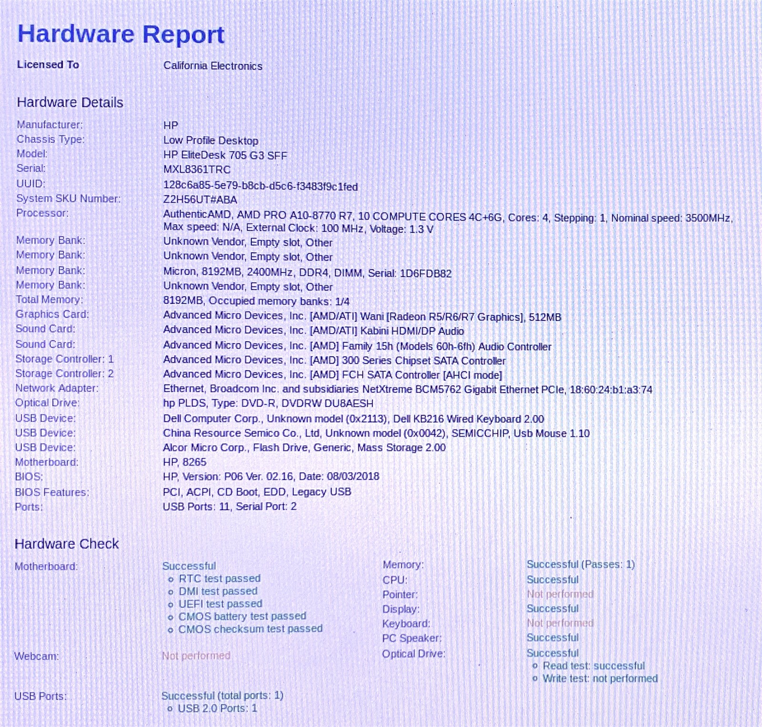The image size is (762, 727).
Task: Select the Memory Successful (Passes: 1) status
Action: pyautogui.click(x=581, y=564)
